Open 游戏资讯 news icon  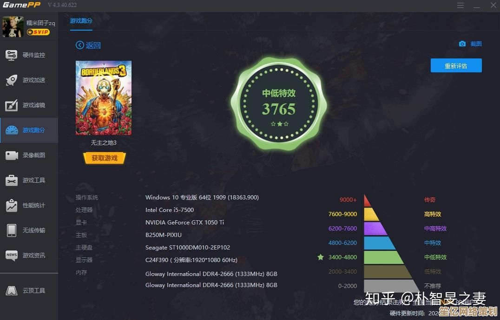(x=12, y=255)
